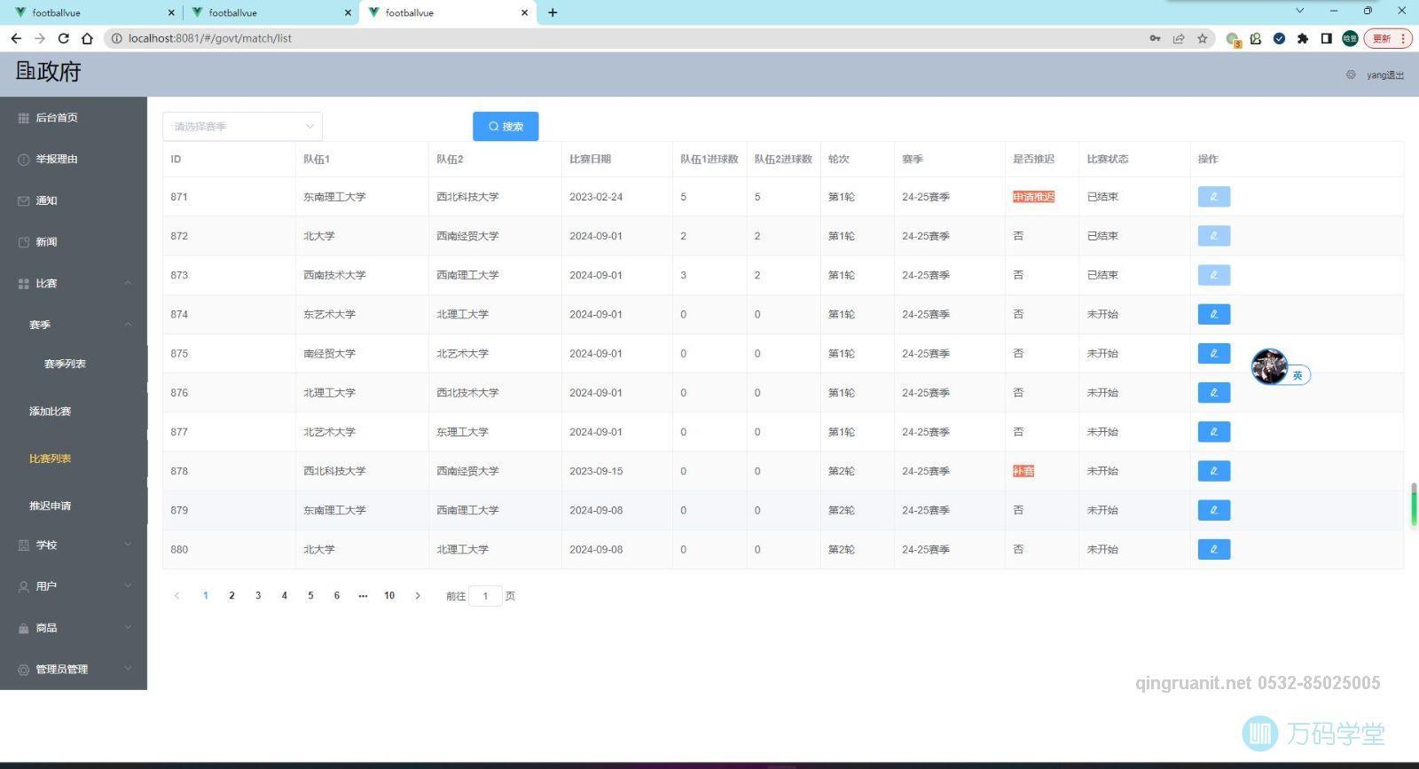This screenshot has height=769, width=1419.
Task: Edit match row 880
Action: tap(1213, 549)
